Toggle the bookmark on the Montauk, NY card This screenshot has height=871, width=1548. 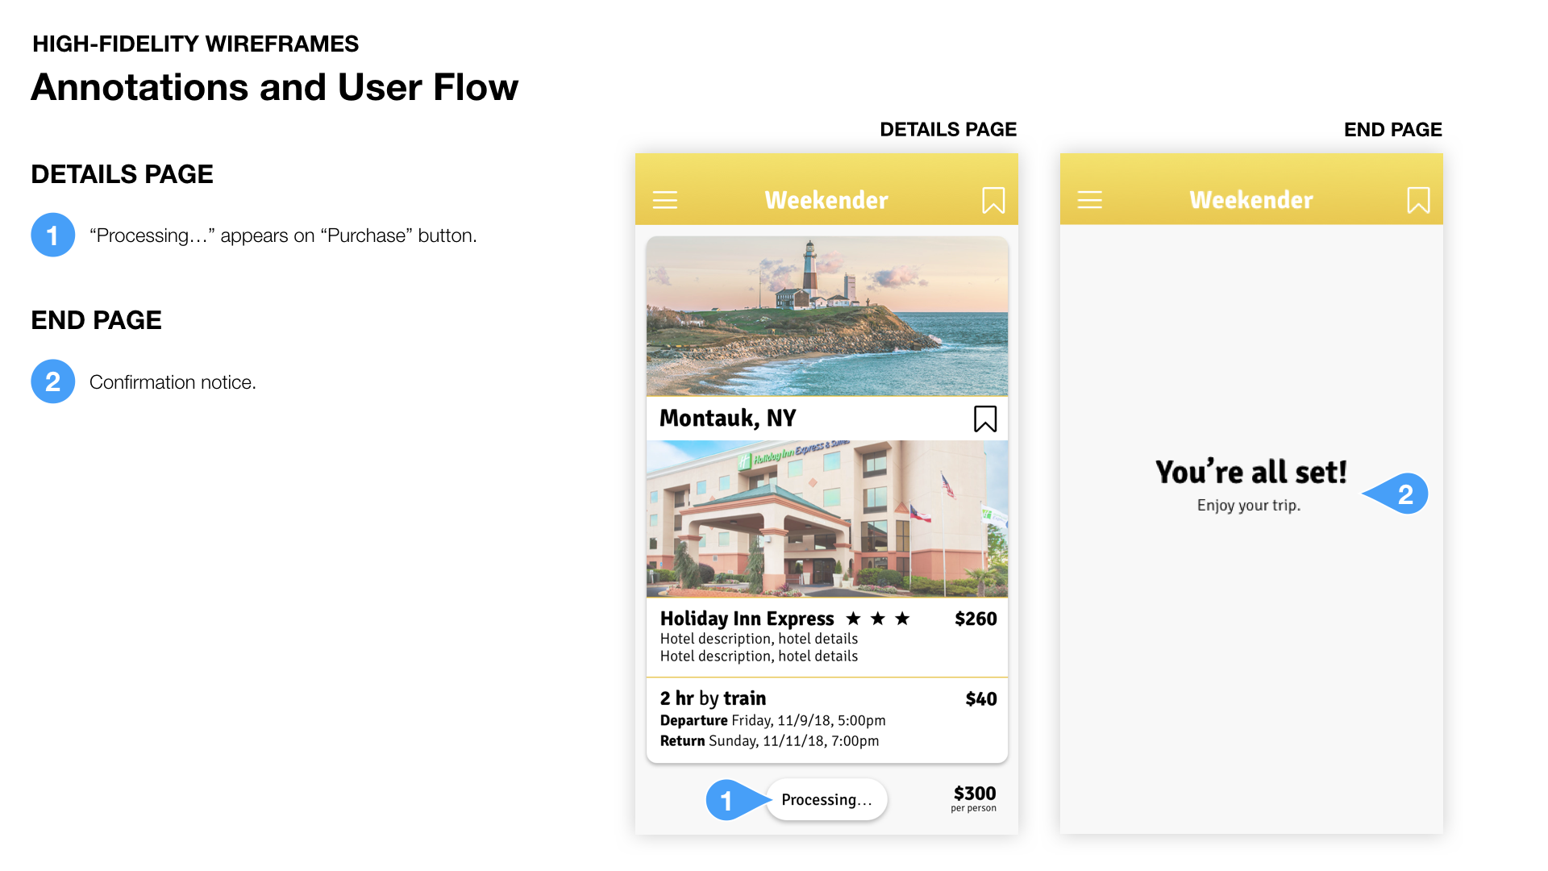coord(984,419)
